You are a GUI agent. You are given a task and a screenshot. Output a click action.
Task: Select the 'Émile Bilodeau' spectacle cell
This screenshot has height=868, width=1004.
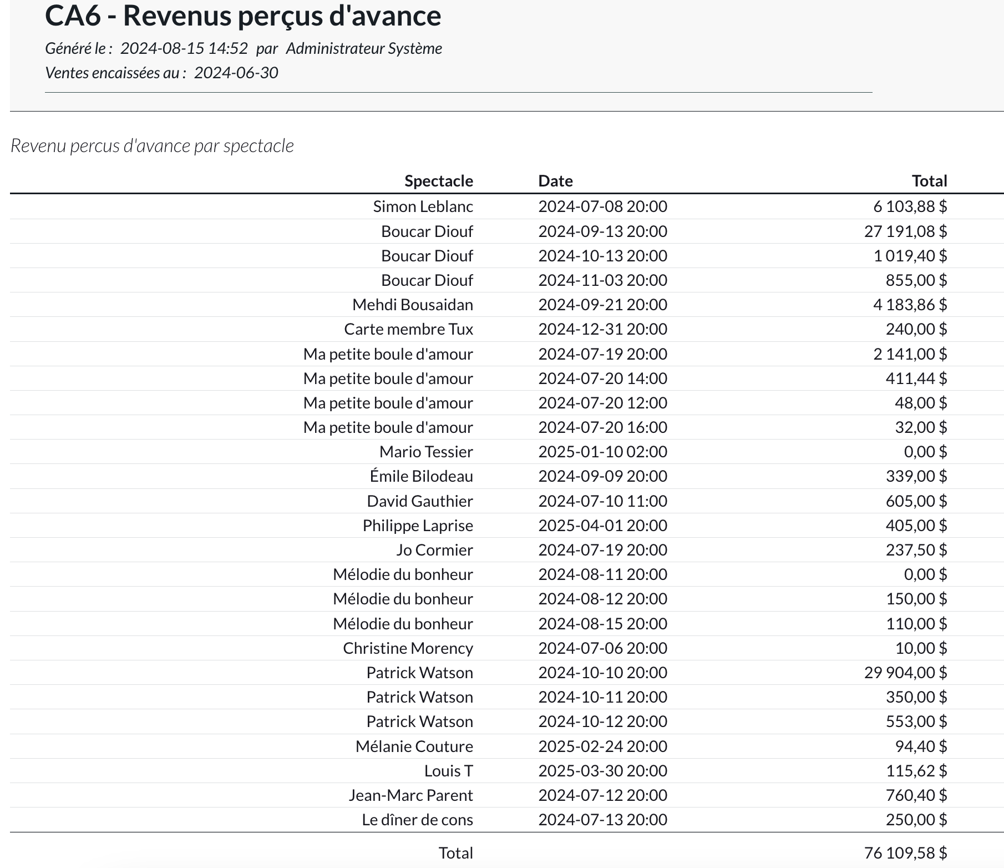(x=422, y=476)
